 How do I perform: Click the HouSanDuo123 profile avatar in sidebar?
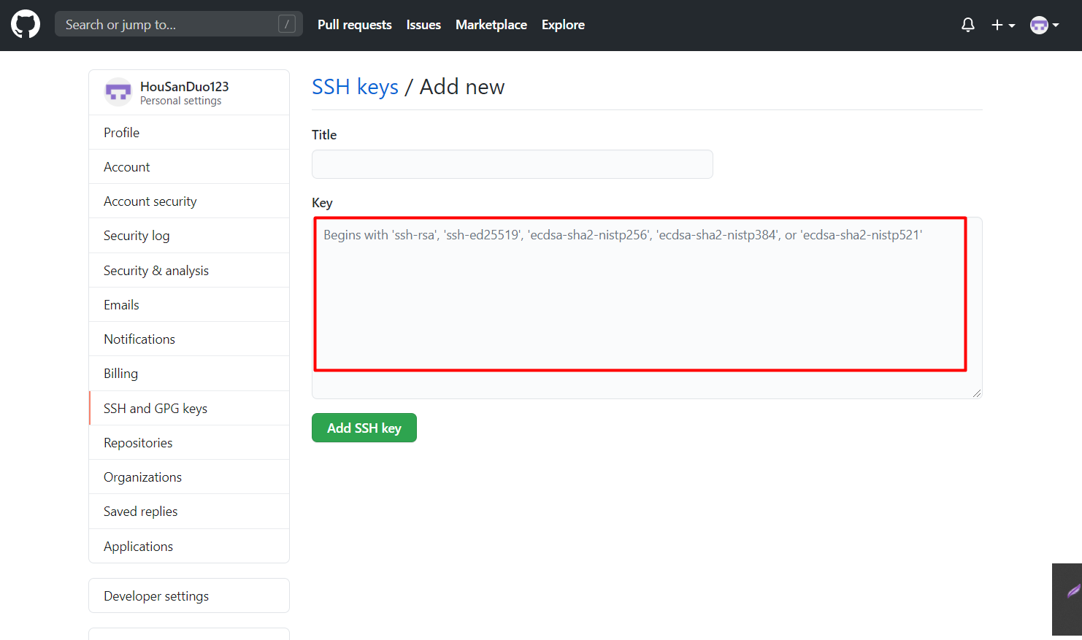(x=118, y=92)
